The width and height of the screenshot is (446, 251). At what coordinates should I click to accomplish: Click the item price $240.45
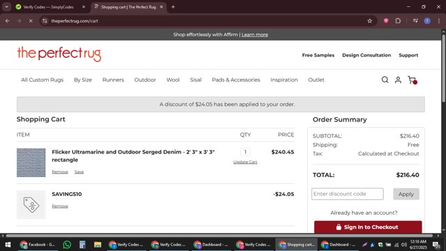282,152
